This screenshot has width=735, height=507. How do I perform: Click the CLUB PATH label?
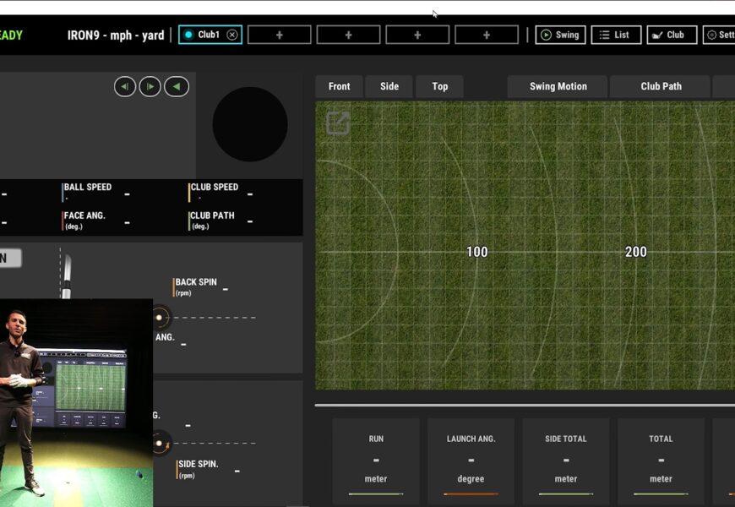click(212, 215)
